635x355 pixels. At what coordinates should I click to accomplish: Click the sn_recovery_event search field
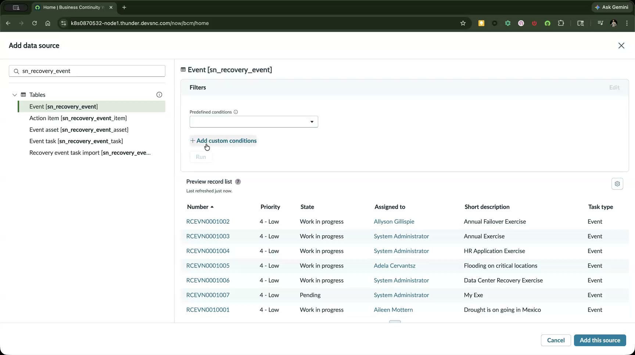(87, 71)
